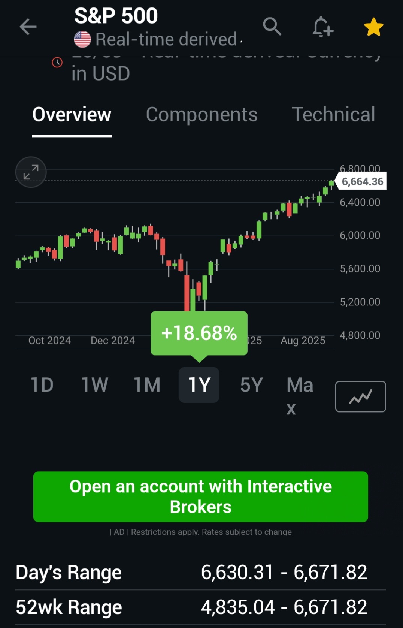403x628 pixels.
Task: Switch chart type with line chart icon
Action: click(360, 396)
